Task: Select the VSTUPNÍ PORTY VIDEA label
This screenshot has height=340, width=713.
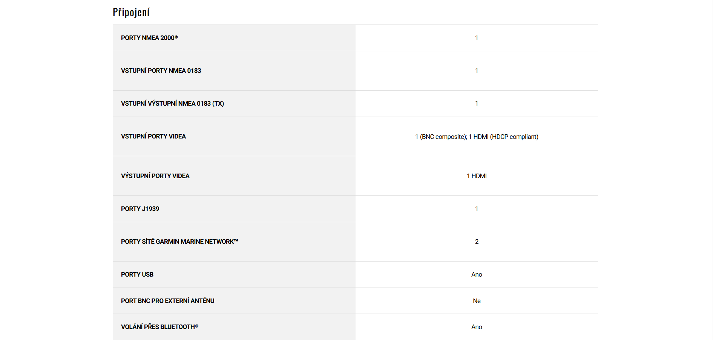Action: coord(153,136)
